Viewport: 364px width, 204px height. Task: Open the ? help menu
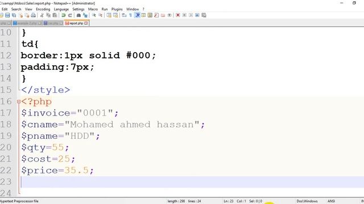pos(143,9)
